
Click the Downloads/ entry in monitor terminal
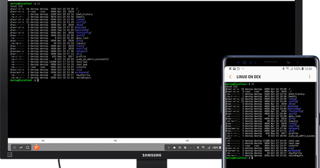[82, 30]
